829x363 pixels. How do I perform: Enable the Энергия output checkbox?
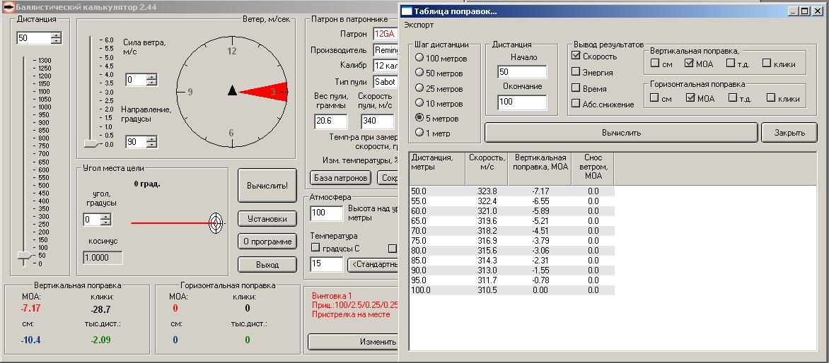(576, 72)
